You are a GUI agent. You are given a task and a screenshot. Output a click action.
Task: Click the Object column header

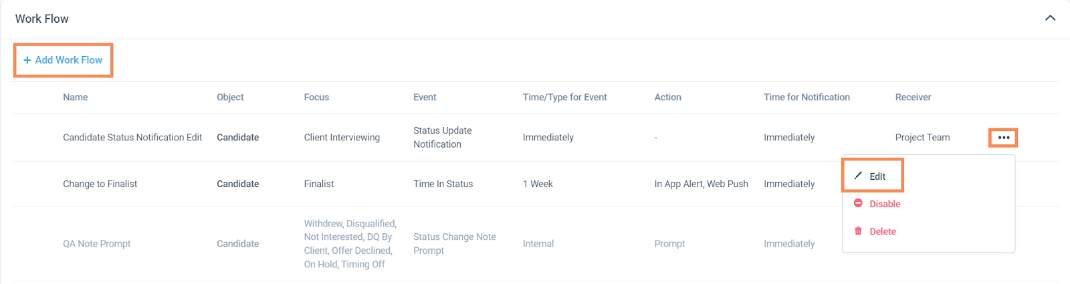(x=230, y=97)
